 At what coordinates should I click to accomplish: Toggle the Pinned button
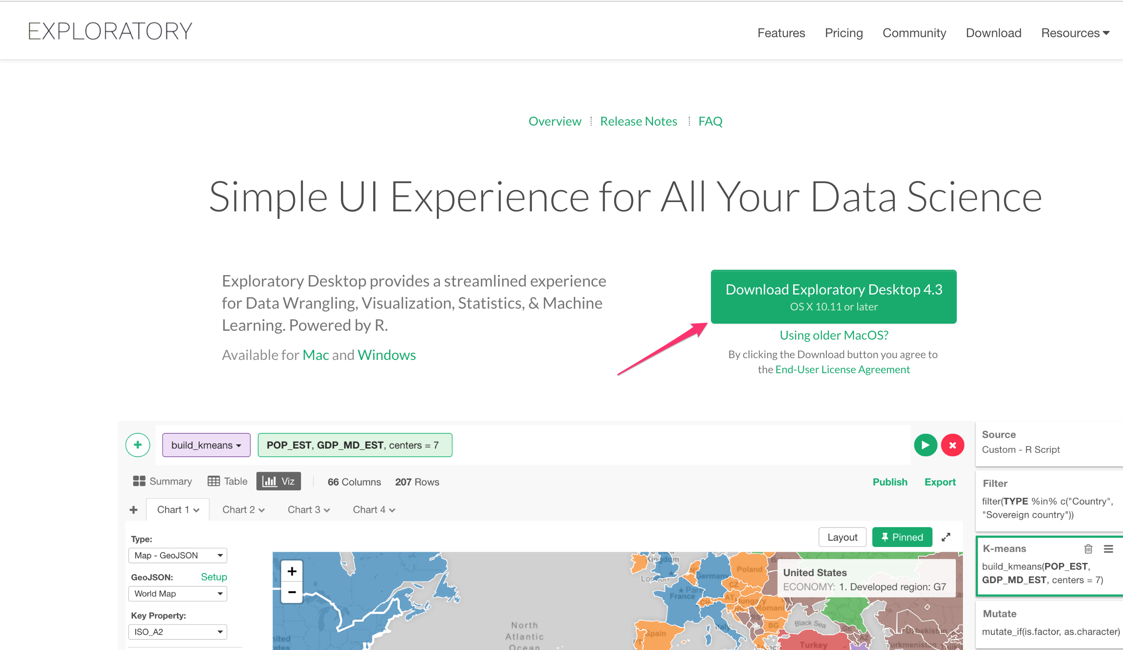902,537
